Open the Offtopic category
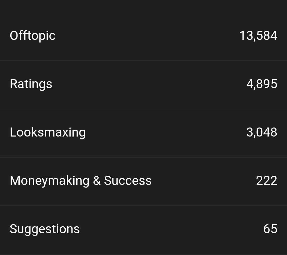 33,36
